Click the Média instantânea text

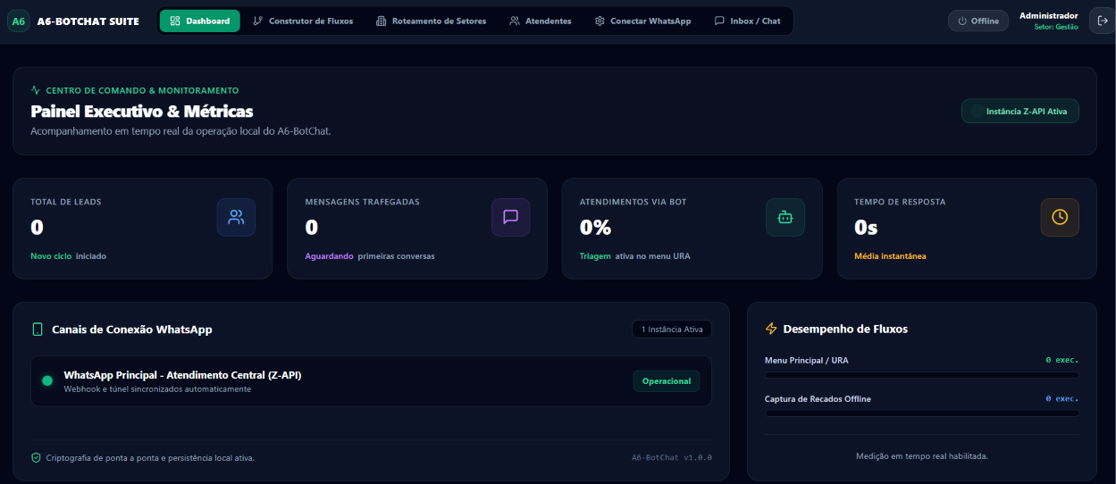pos(890,256)
